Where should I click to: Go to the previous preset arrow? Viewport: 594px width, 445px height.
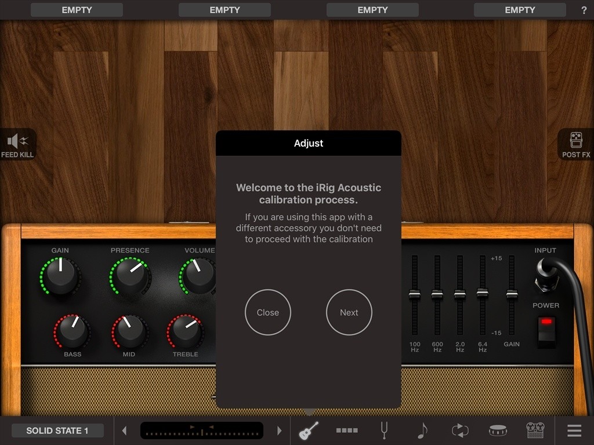pyautogui.click(x=124, y=431)
